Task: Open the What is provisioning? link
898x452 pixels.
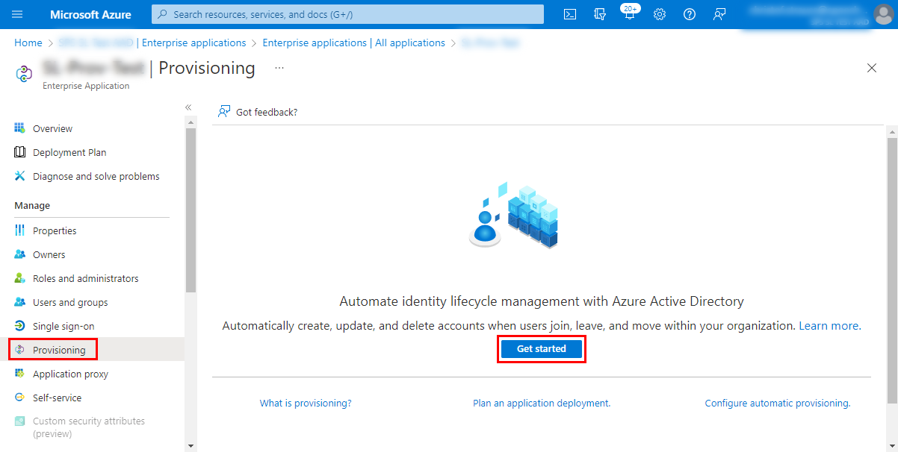Action: 306,403
